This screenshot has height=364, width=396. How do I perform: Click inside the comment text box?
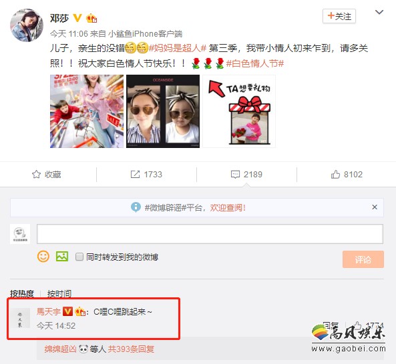pos(210,234)
